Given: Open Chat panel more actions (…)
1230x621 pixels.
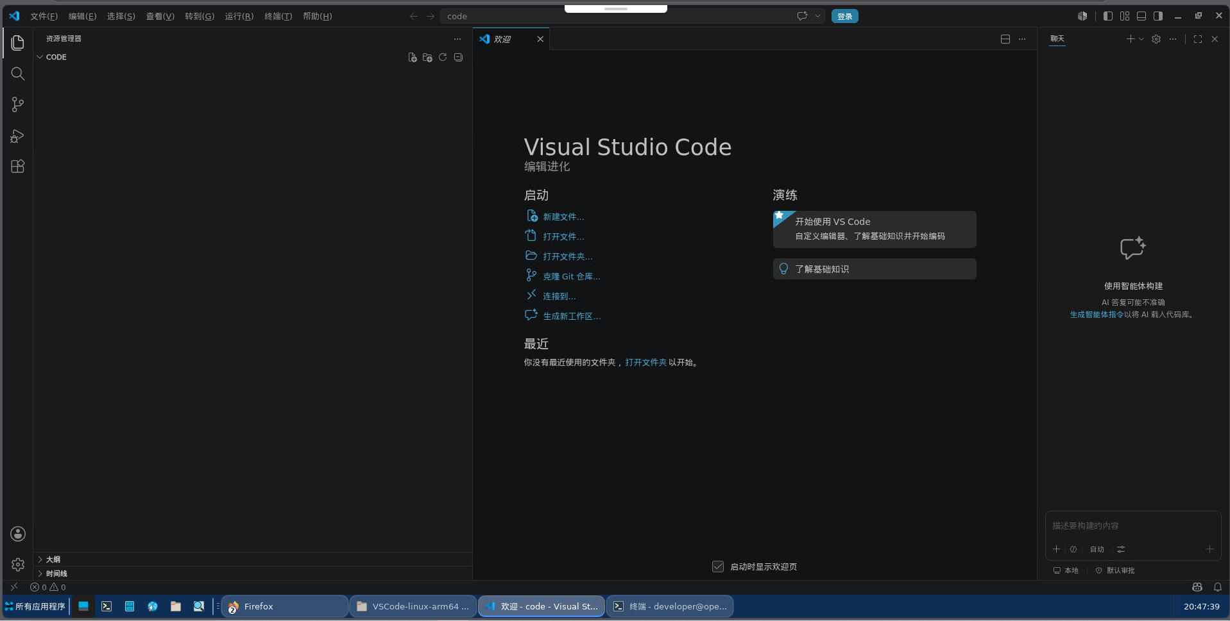Looking at the screenshot, I should (x=1173, y=39).
